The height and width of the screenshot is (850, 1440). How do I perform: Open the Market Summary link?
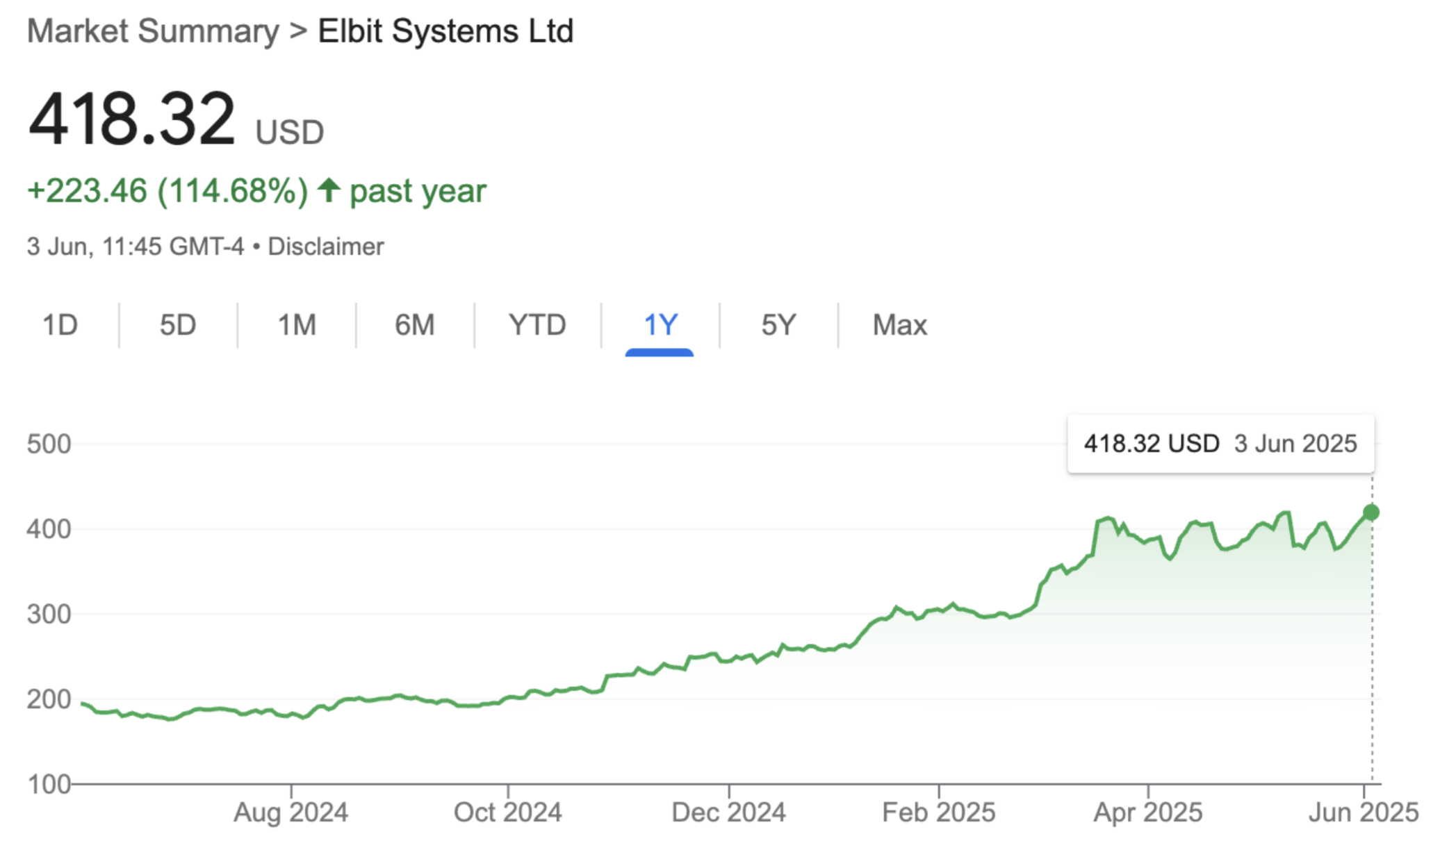click(x=153, y=31)
